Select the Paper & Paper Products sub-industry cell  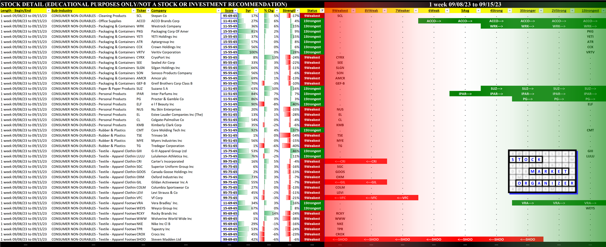point(93,89)
